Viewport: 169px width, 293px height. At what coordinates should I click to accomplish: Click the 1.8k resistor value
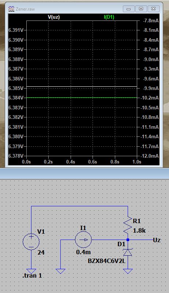pos(139,231)
